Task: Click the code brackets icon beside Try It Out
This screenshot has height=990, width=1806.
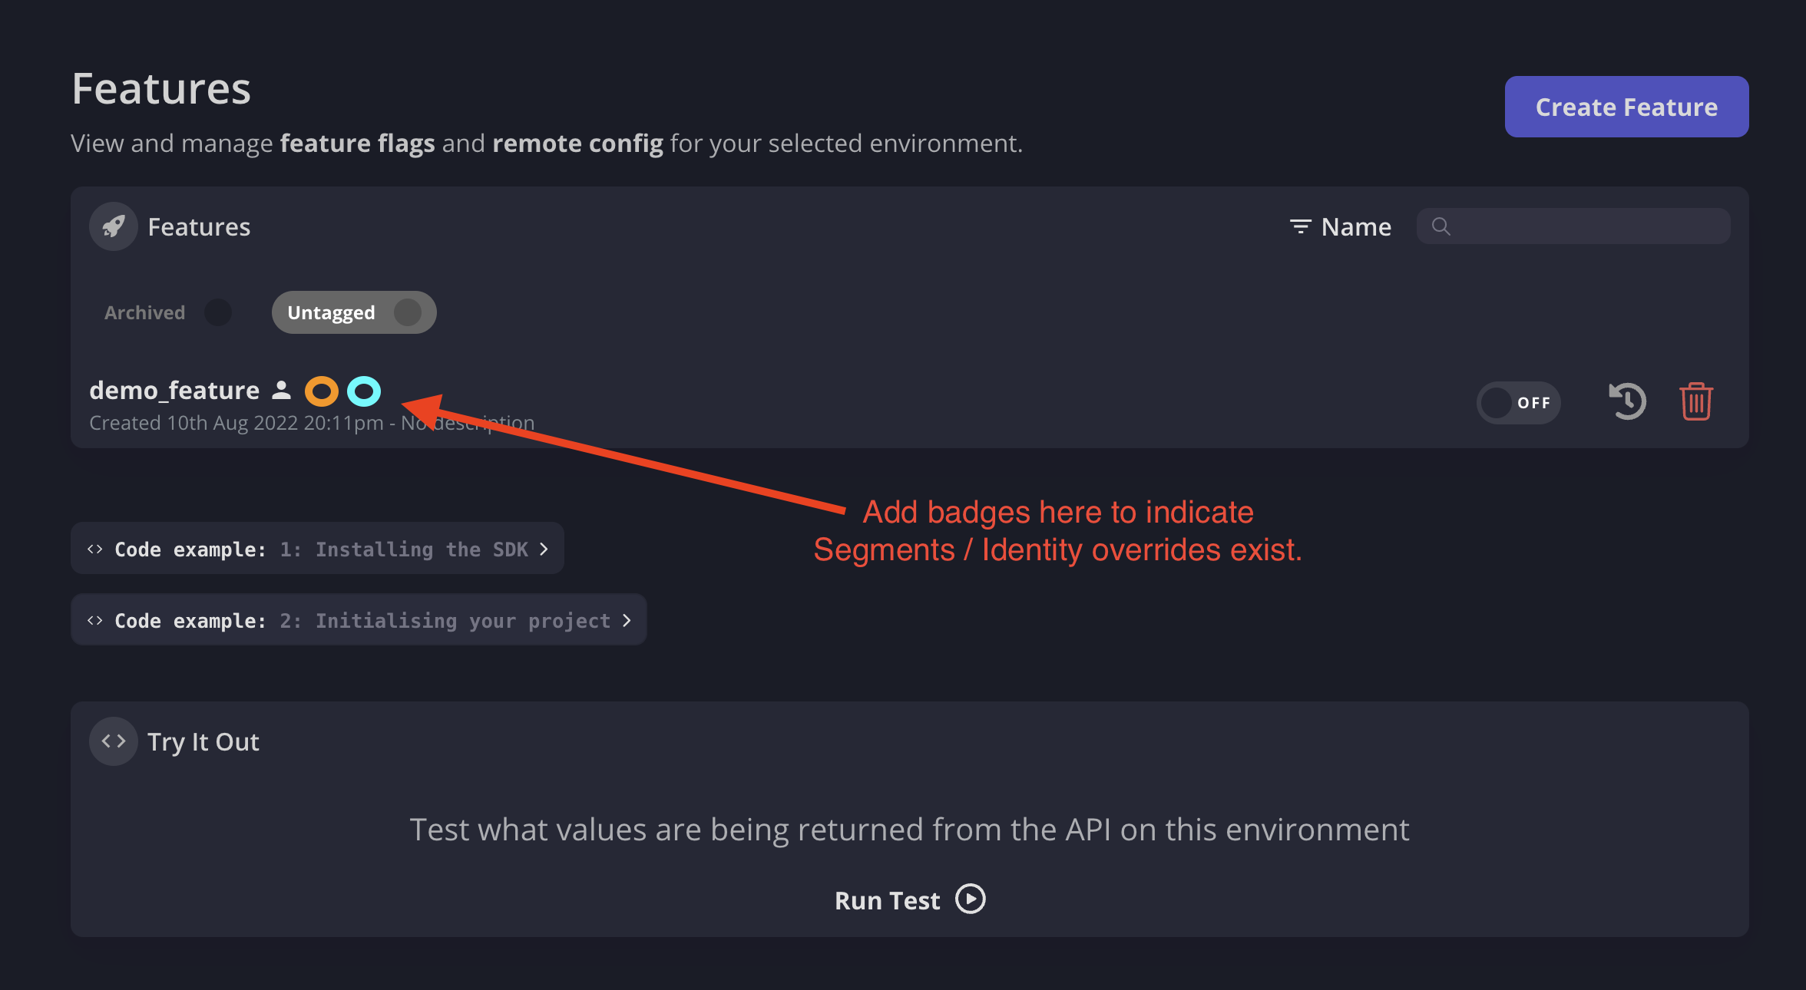Action: (113, 741)
